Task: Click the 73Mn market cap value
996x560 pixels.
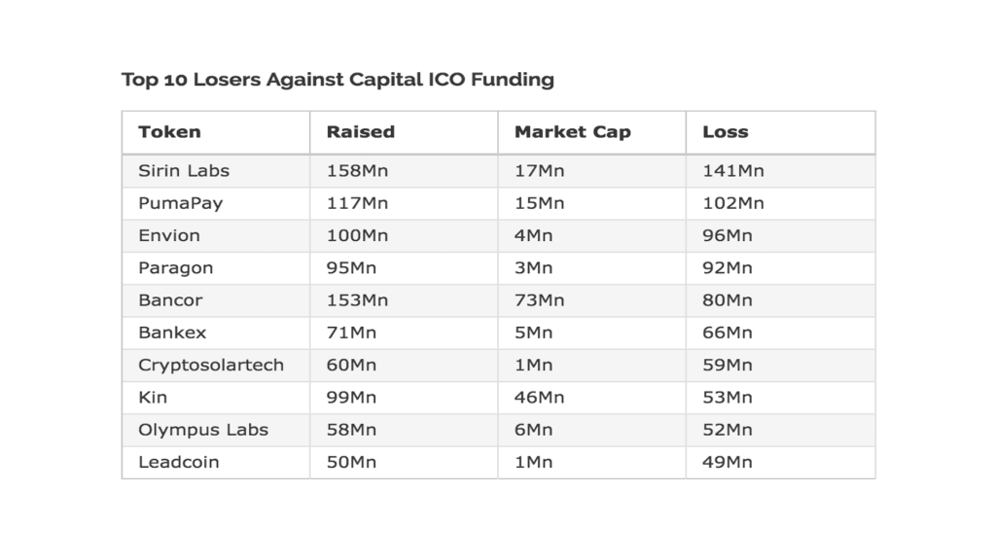Action: (x=539, y=300)
